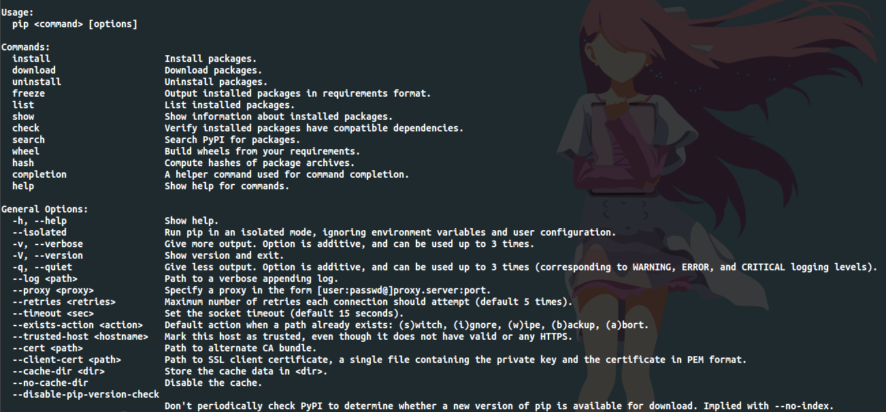
Task: Click the "uninstall" command in the list
Action: click(37, 82)
